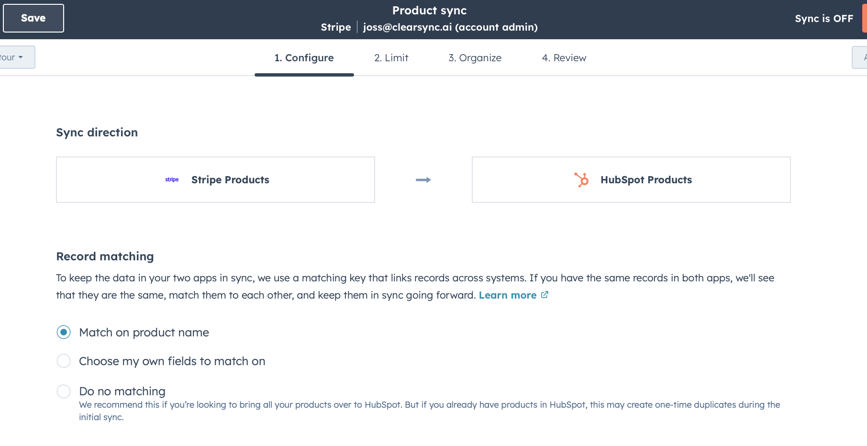Click the Stripe logo icon
This screenshot has height=446, width=867.
172,179
